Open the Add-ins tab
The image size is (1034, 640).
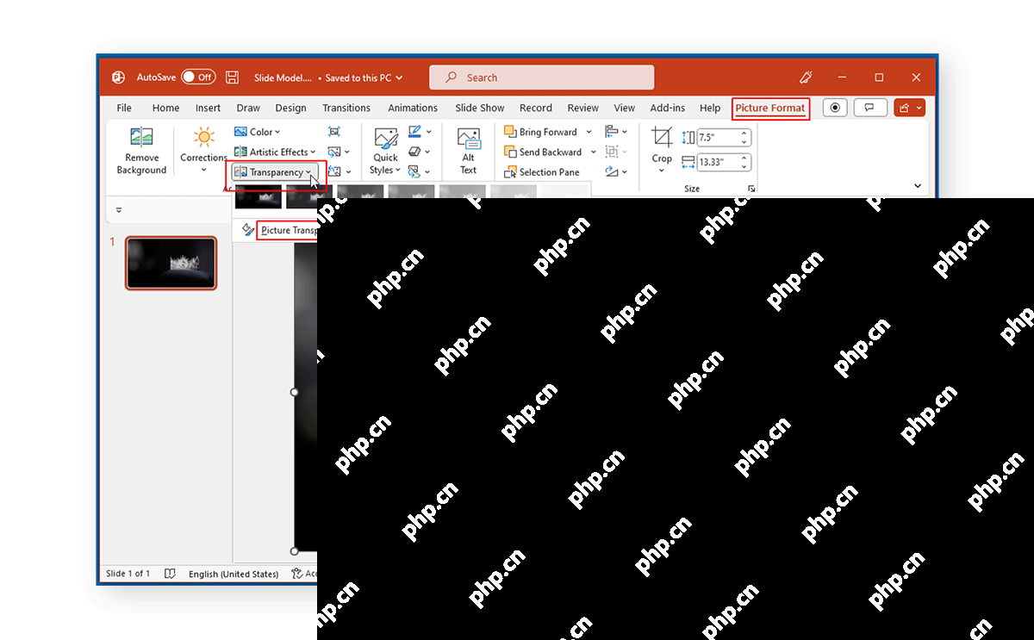[668, 108]
